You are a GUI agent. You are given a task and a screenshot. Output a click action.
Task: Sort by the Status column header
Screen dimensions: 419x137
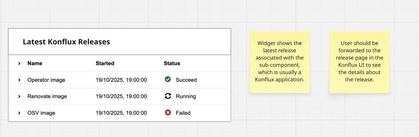pyautogui.click(x=172, y=63)
